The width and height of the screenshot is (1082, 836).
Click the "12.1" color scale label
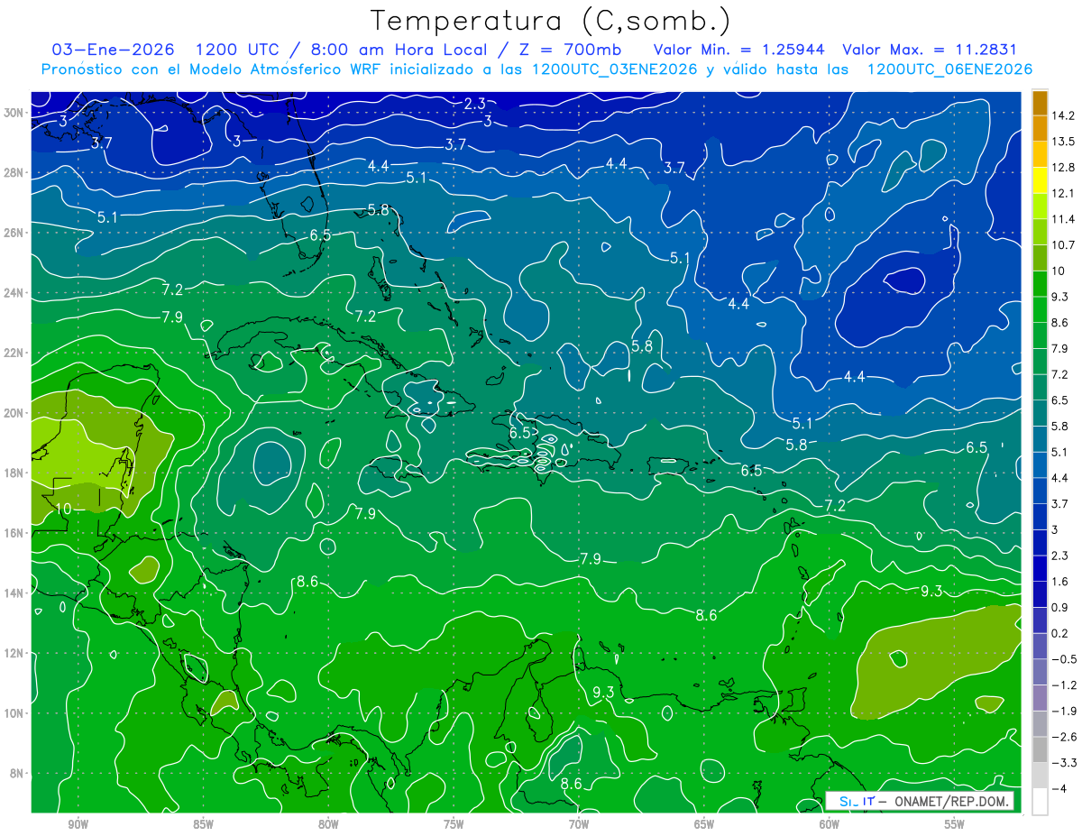(x=1064, y=193)
